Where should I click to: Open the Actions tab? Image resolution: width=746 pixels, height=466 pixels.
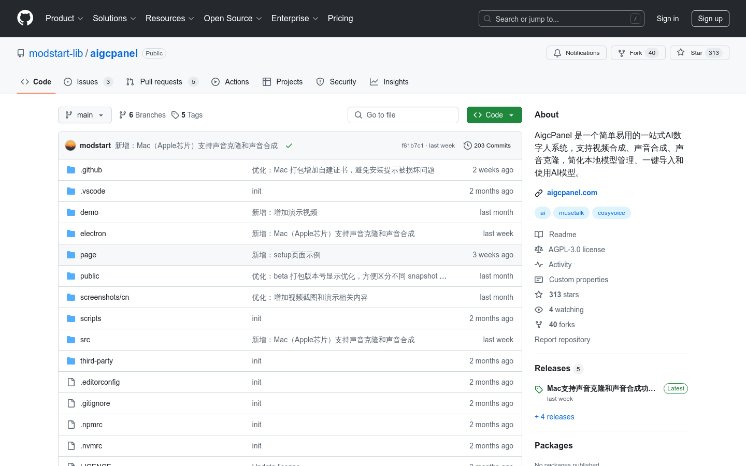click(x=230, y=82)
